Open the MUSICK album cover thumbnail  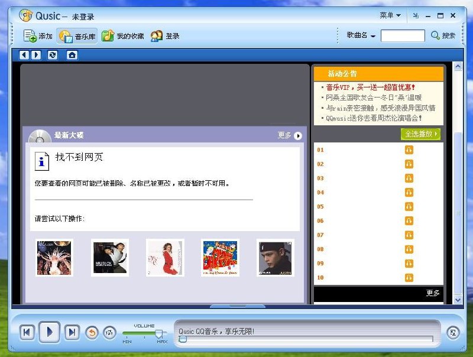[x=110, y=258]
